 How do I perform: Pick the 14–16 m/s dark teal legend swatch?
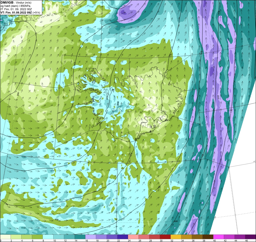pyautogui.click(x=80, y=237)
